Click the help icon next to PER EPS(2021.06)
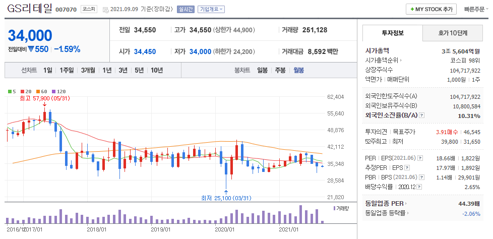Viewport: 493px width, 239px height. tap(420, 158)
